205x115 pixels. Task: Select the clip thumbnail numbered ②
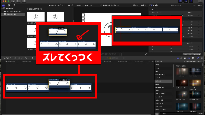tap(55, 17)
